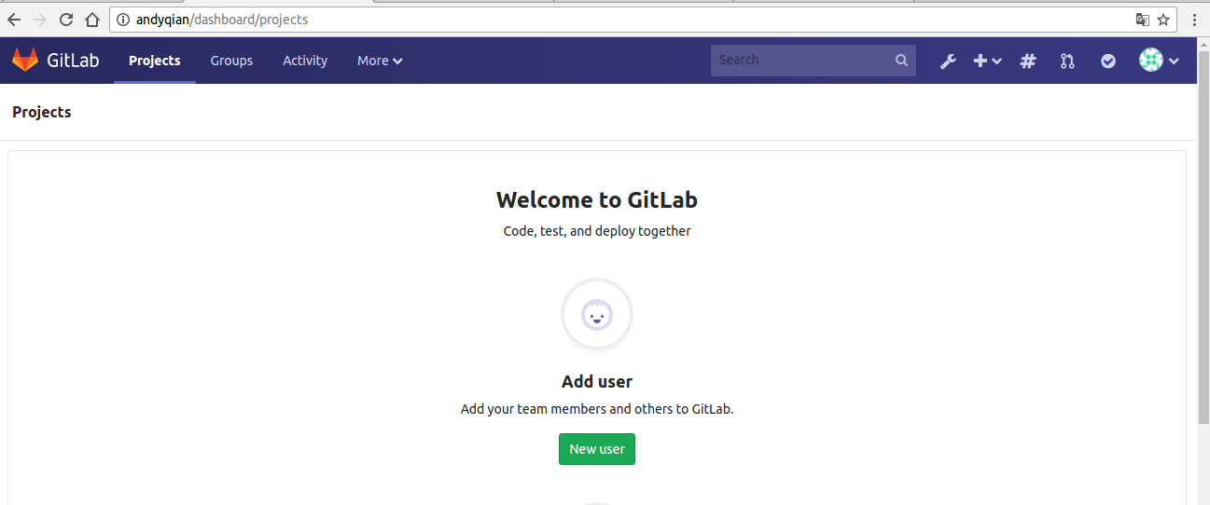1210x505 pixels.
Task: Bookmark page with the star icon
Action: coord(1163,19)
